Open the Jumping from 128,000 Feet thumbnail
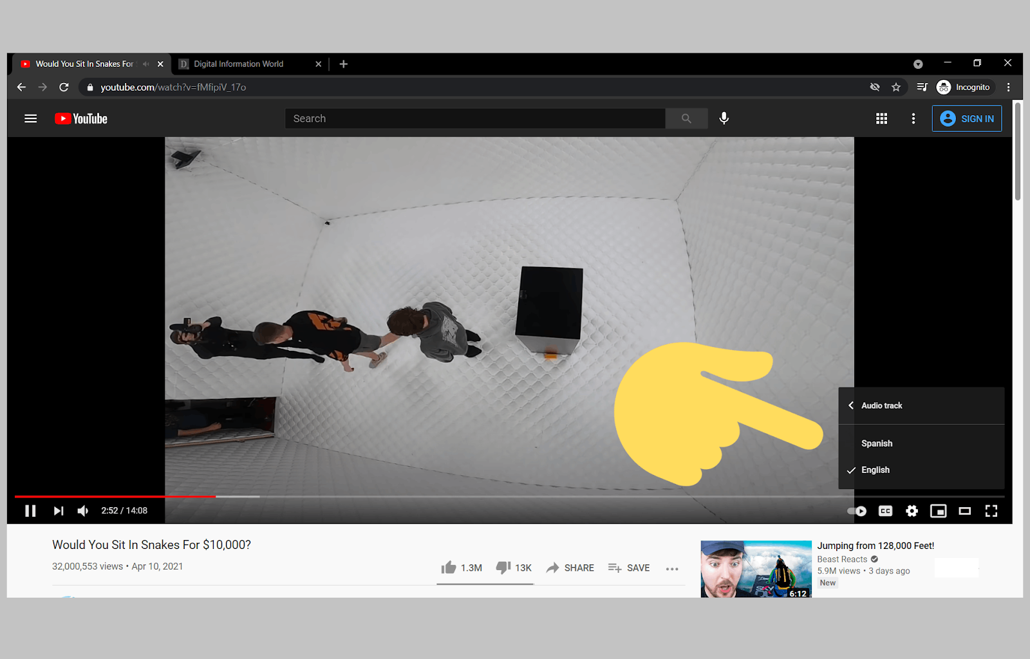 pyautogui.click(x=755, y=568)
